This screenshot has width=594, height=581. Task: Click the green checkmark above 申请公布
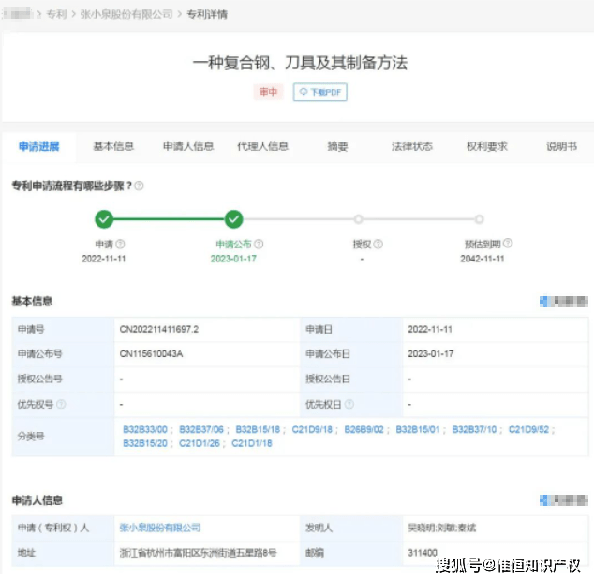233,219
